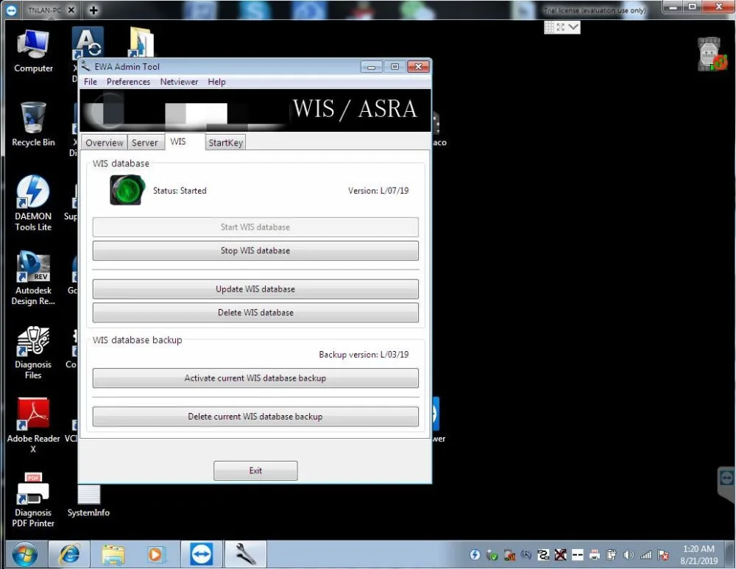Viewport: 736px width, 569px height.
Task: Click the TeamViewer logo in the session bar
Action: click(x=11, y=10)
